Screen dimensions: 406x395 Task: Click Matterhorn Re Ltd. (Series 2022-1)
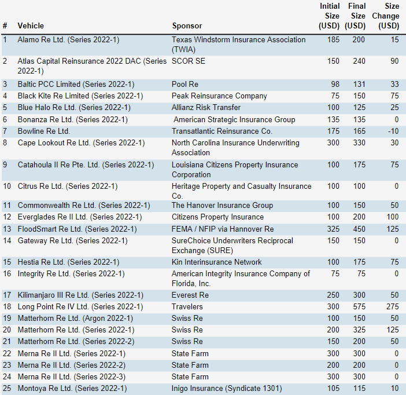click(76, 330)
